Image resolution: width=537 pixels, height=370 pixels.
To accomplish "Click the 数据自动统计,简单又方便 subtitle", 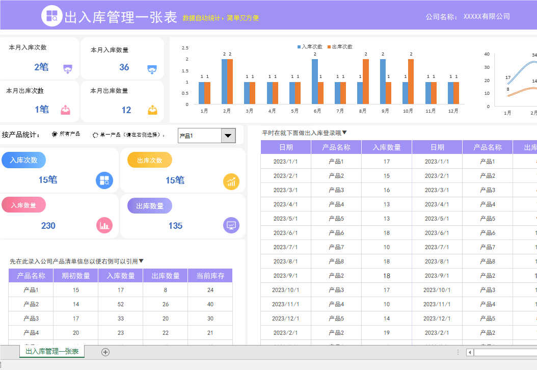I will [x=221, y=18].
